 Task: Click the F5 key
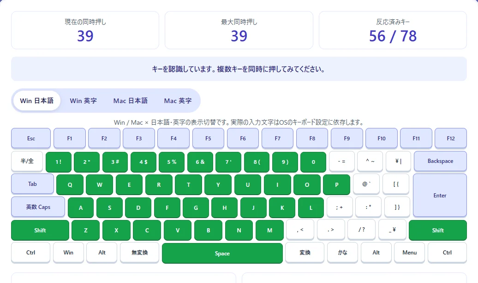pyautogui.click(x=208, y=139)
